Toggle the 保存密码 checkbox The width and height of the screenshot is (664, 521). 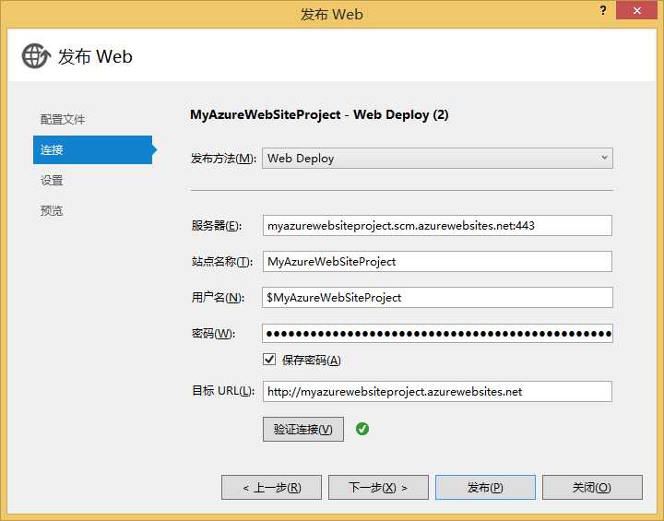tap(269, 360)
